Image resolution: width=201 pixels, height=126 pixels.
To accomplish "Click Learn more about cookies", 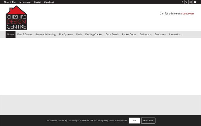I will 148,120.
